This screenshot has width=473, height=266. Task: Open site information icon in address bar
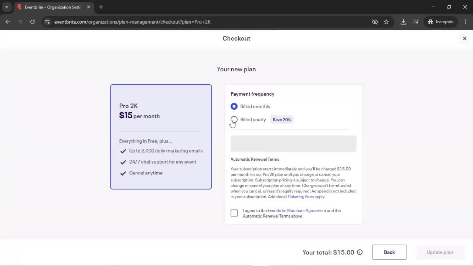(x=47, y=22)
